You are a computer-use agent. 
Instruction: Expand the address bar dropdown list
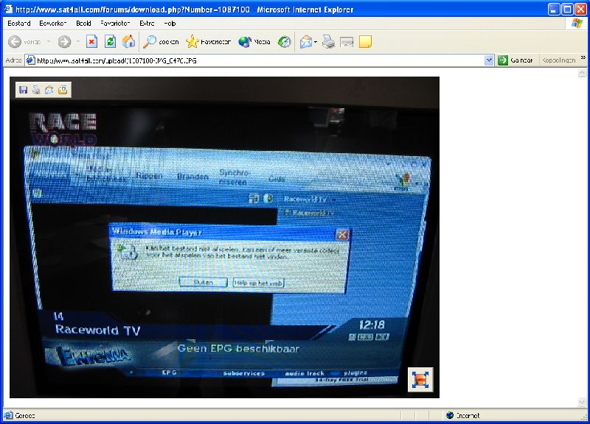489,60
